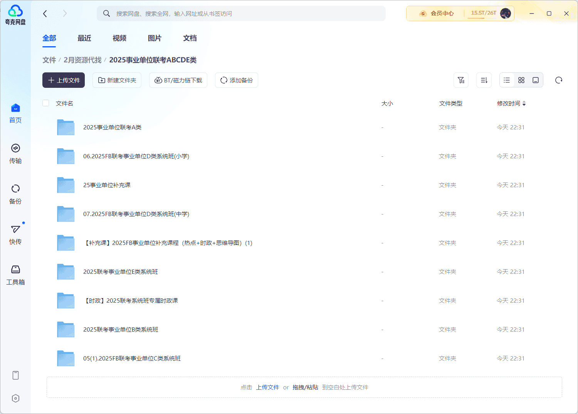The height and width of the screenshot is (414, 578).
Task: Refresh the file list
Action: pyautogui.click(x=559, y=80)
